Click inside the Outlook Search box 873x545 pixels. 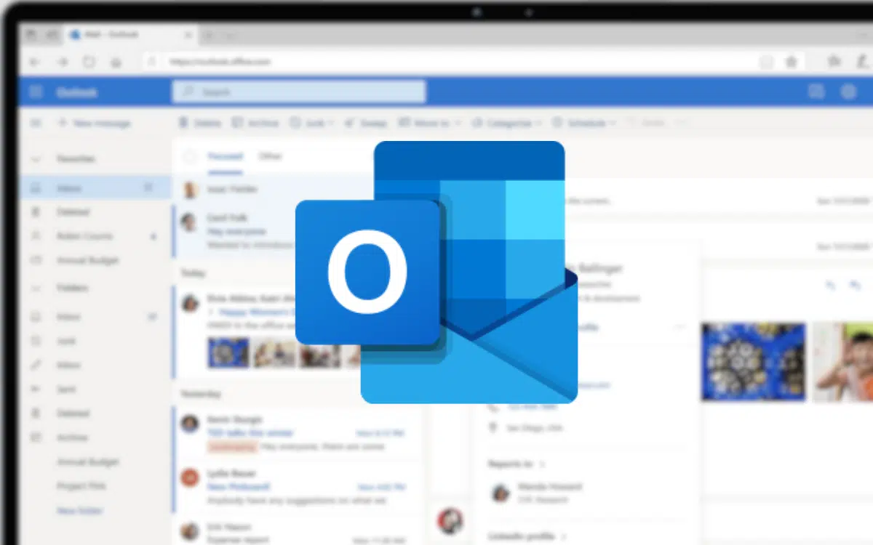click(299, 92)
